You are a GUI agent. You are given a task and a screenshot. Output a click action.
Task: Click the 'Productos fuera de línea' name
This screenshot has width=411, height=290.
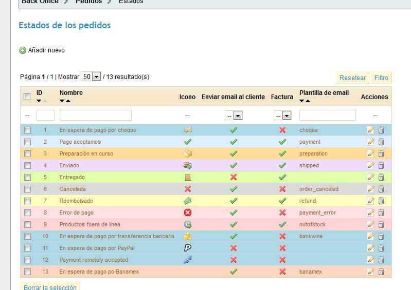pos(90,224)
